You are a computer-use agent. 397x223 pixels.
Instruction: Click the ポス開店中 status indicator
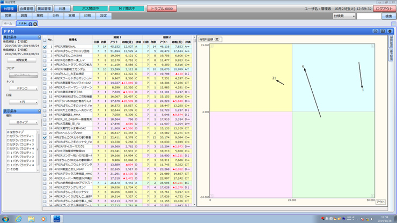click(x=90, y=9)
